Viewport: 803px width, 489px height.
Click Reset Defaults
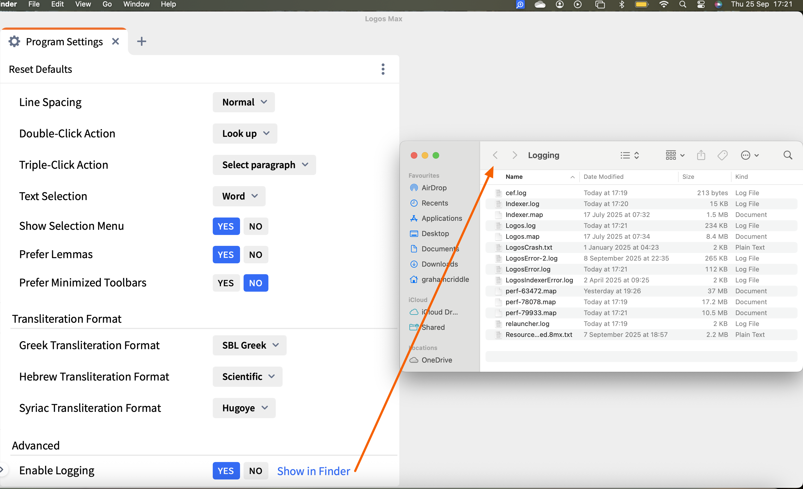[x=40, y=69]
